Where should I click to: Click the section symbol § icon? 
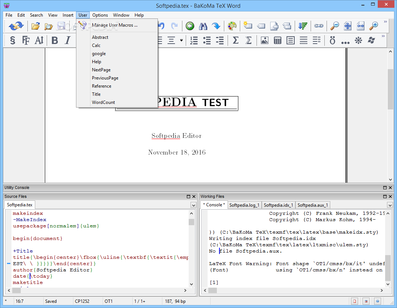pyautogui.click(x=12, y=40)
